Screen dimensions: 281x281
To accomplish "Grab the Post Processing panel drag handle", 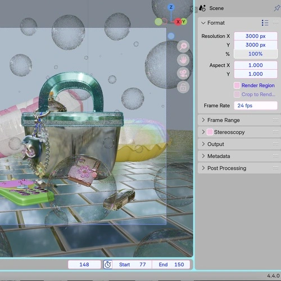I will pos(275,168).
